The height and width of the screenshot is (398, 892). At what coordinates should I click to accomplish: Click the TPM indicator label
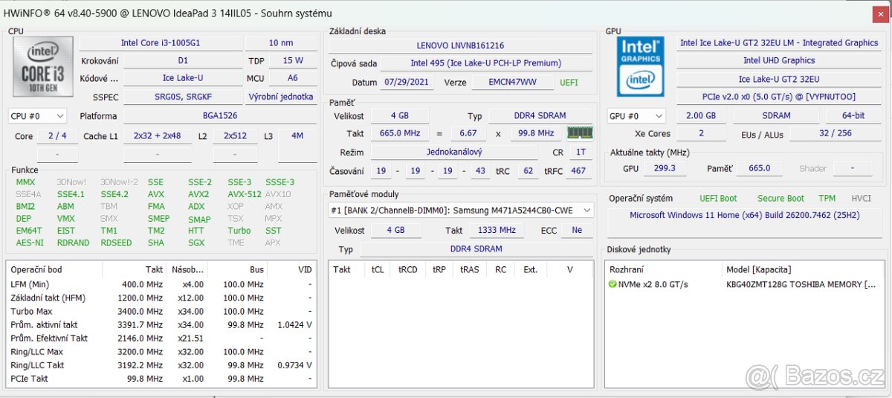827,199
